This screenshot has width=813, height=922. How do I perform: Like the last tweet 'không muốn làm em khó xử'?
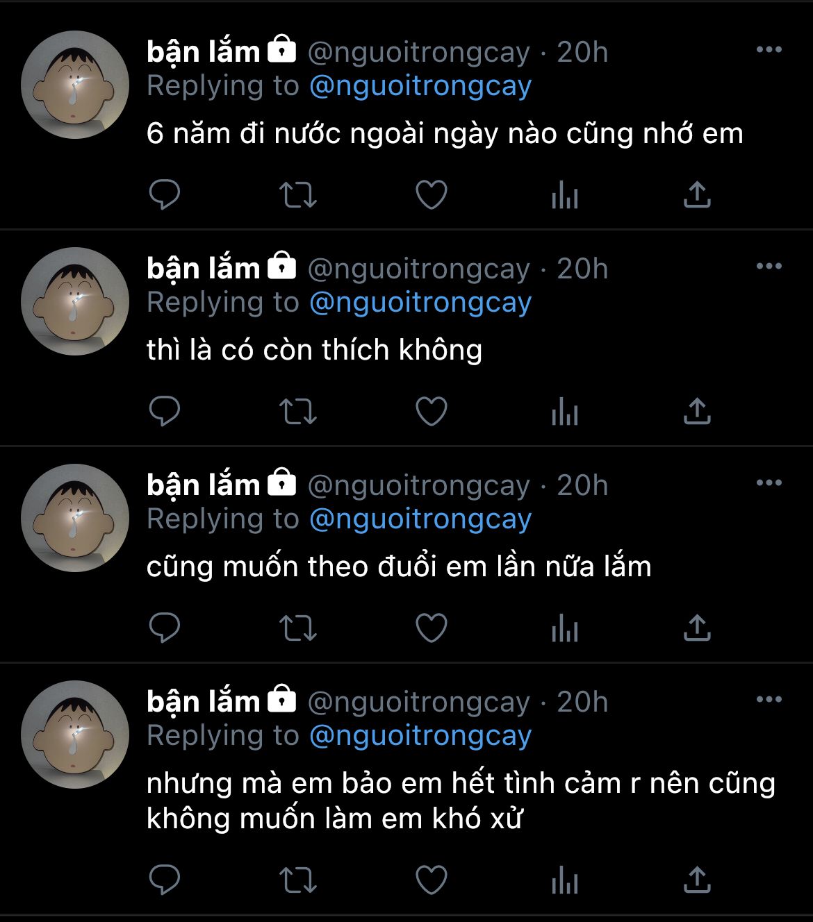pos(431,880)
